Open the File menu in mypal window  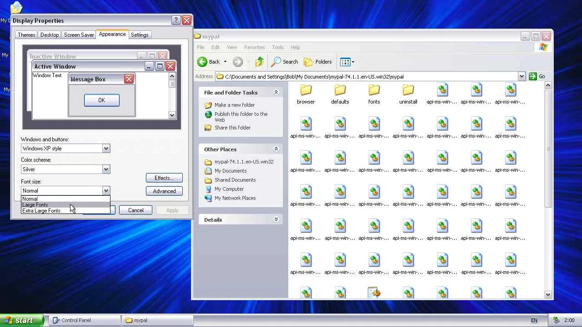201,47
